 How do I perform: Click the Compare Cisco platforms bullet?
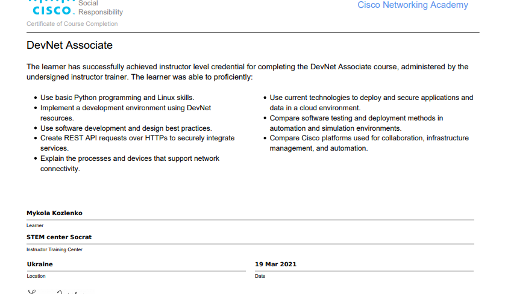coord(369,143)
